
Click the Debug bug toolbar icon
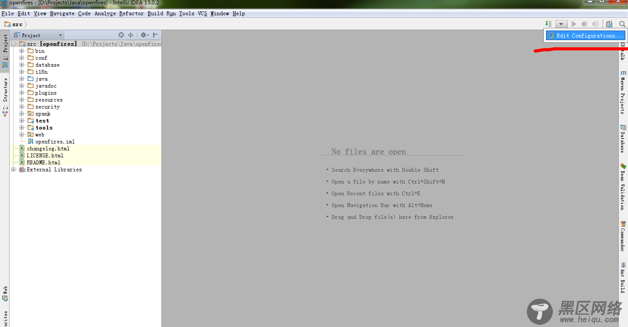(x=584, y=24)
